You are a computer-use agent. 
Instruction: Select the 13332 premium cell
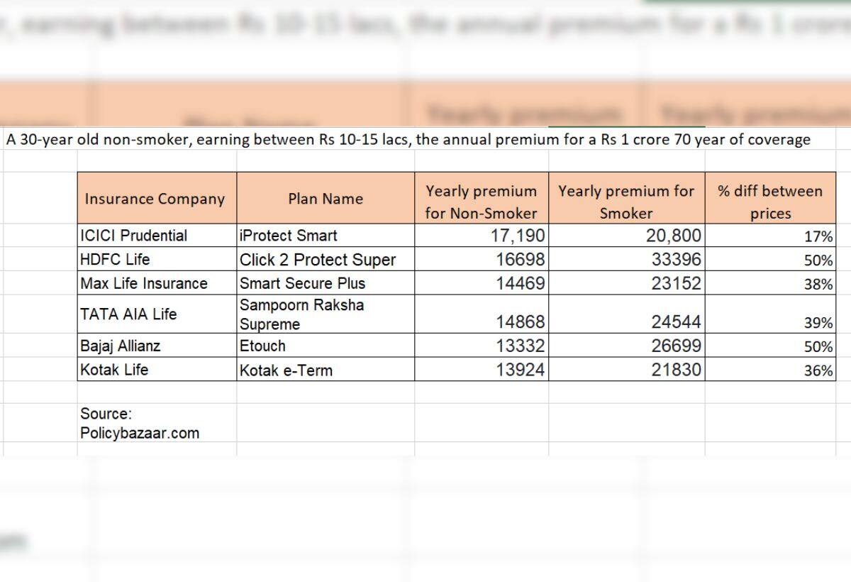tap(482, 346)
